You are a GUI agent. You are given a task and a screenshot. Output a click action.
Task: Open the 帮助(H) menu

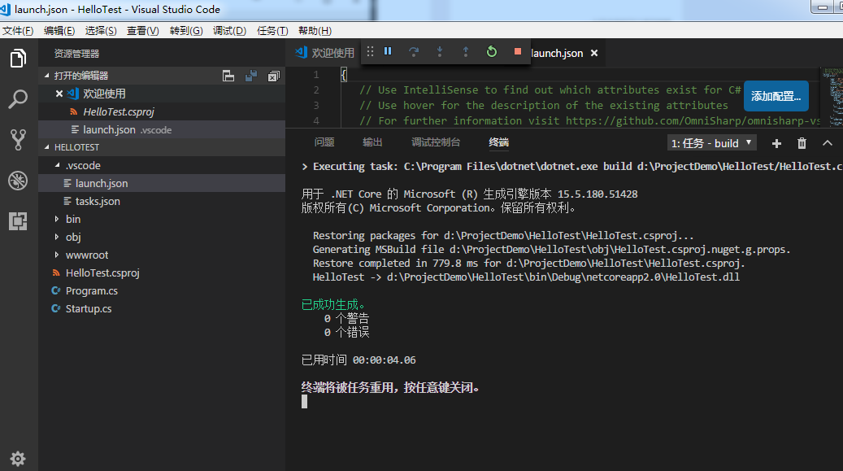point(315,31)
